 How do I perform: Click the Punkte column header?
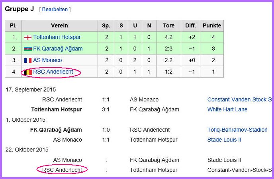[212, 25]
